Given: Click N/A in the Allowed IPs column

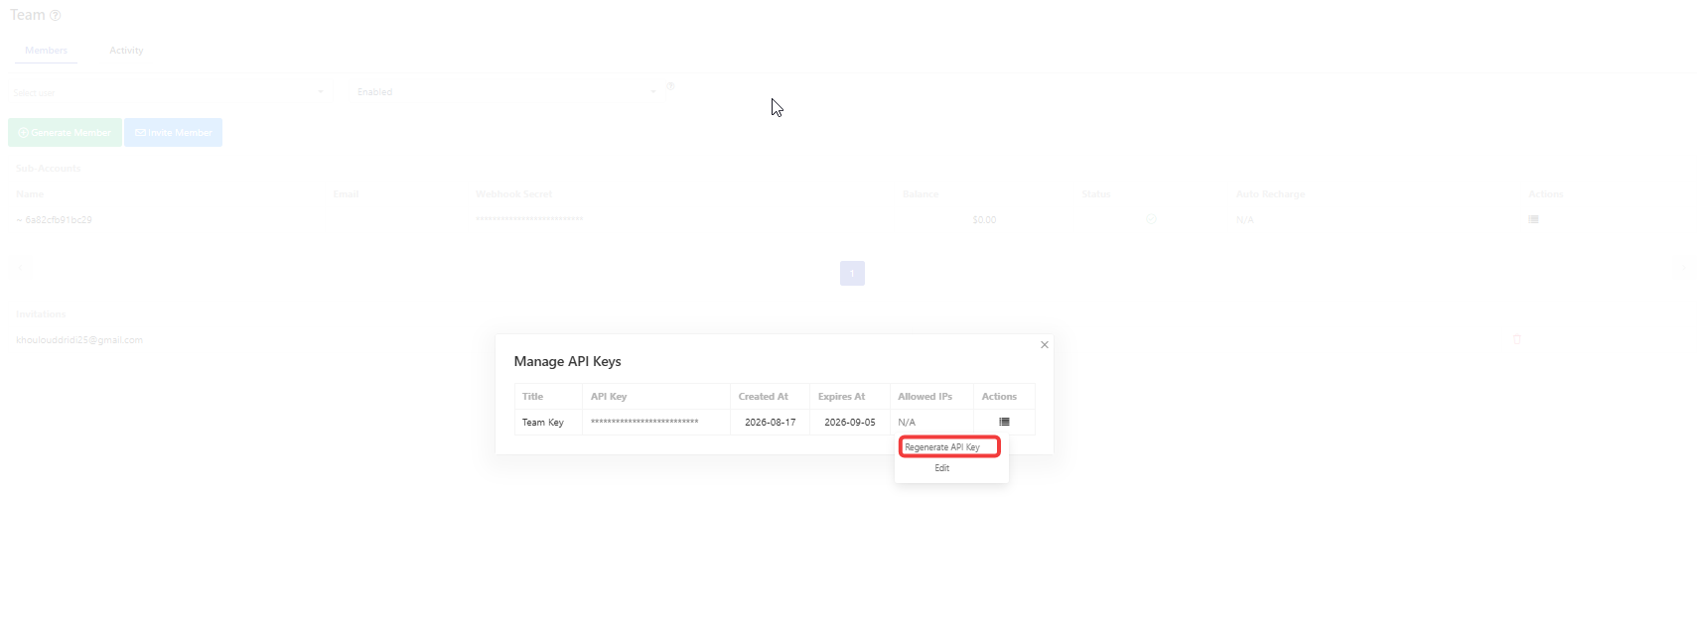Looking at the screenshot, I should click(x=907, y=423).
